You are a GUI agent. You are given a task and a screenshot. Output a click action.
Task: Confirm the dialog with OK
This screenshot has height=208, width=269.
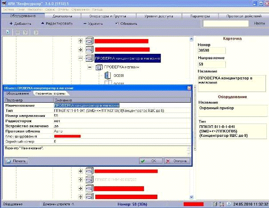click(x=150, y=160)
